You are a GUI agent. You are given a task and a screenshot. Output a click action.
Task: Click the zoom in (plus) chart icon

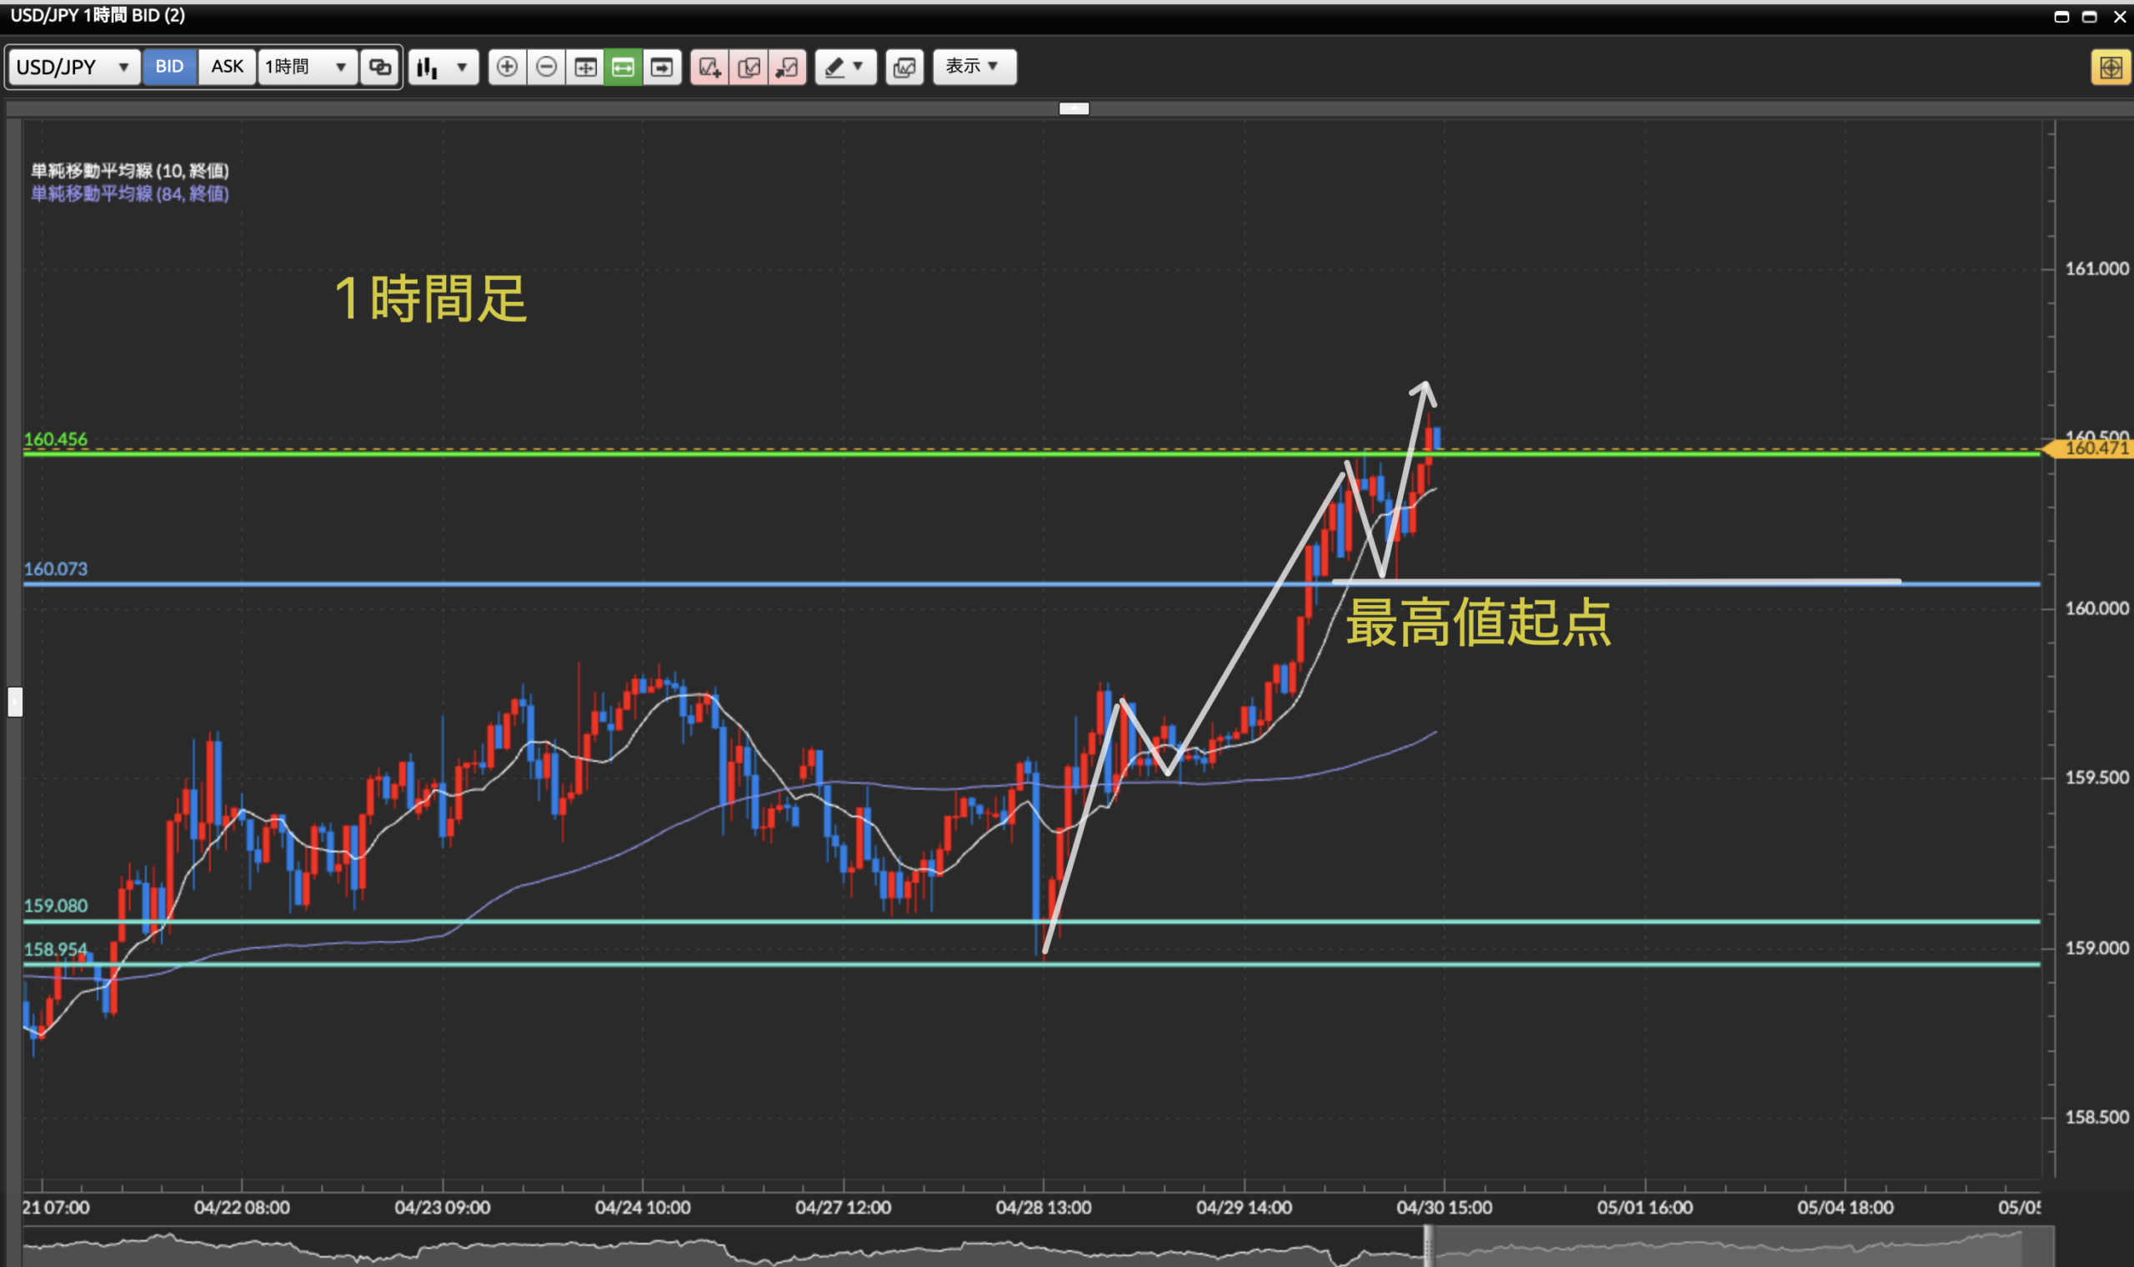tap(507, 67)
